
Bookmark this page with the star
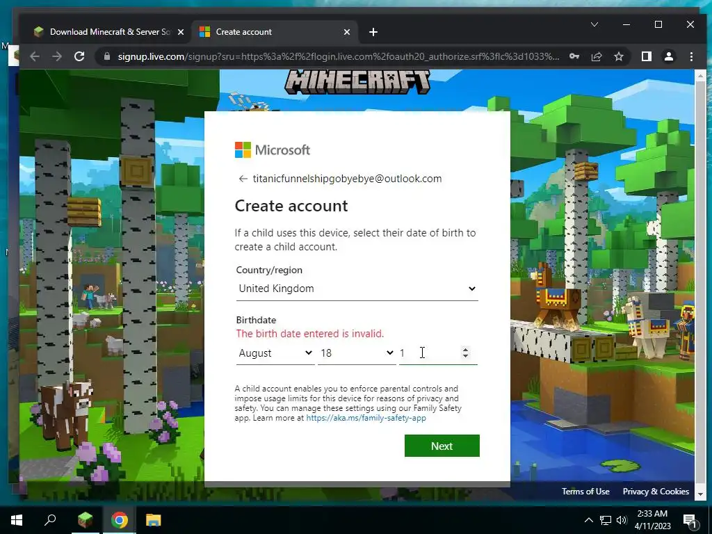(x=618, y=57)
